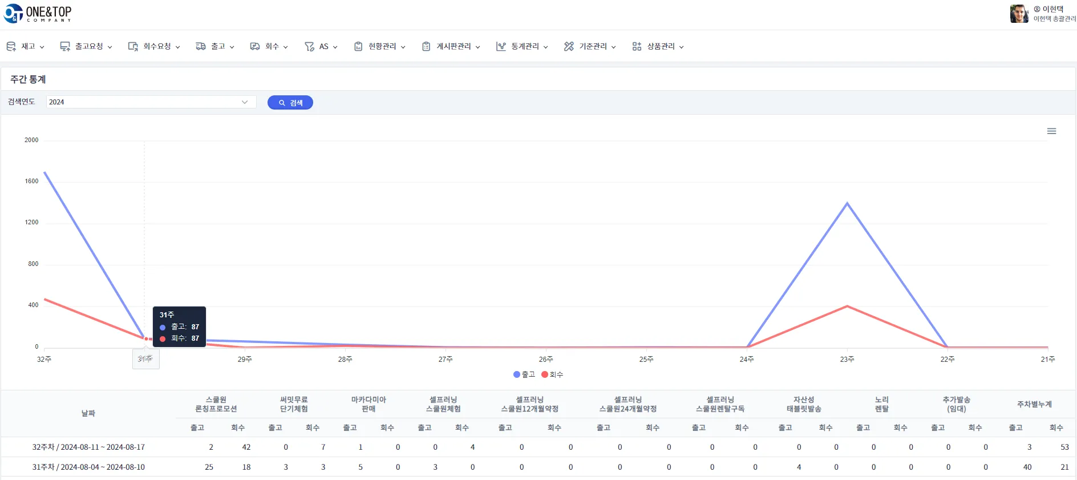Expand the 회수요청 menu chevron
The height and width of the screenshot is (480, 1077).
pos(177,47)
